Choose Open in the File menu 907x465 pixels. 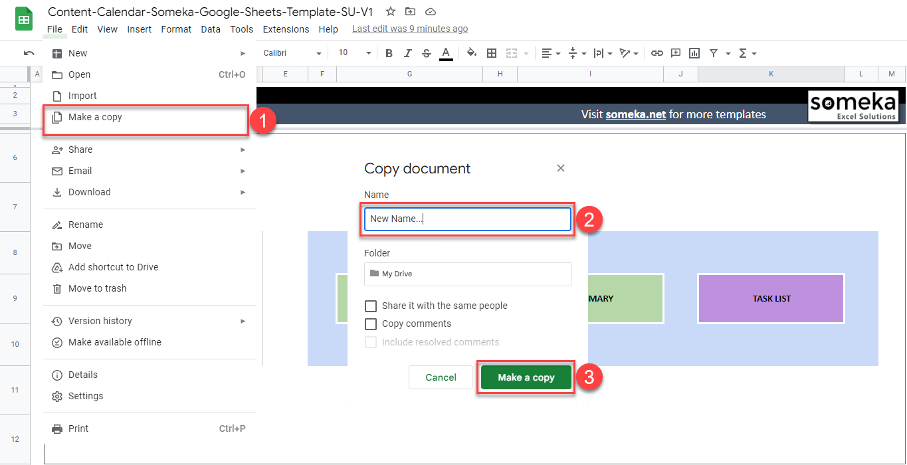150,74
